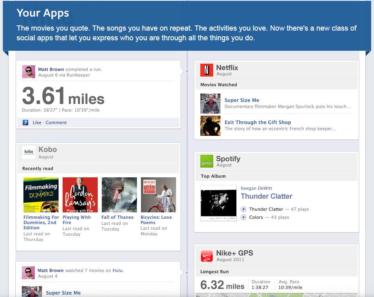Click the 'Documentary filmmaker Morgan Spurlock' description
The height and width of the screenshot is (297, 374).
point(288,106)
